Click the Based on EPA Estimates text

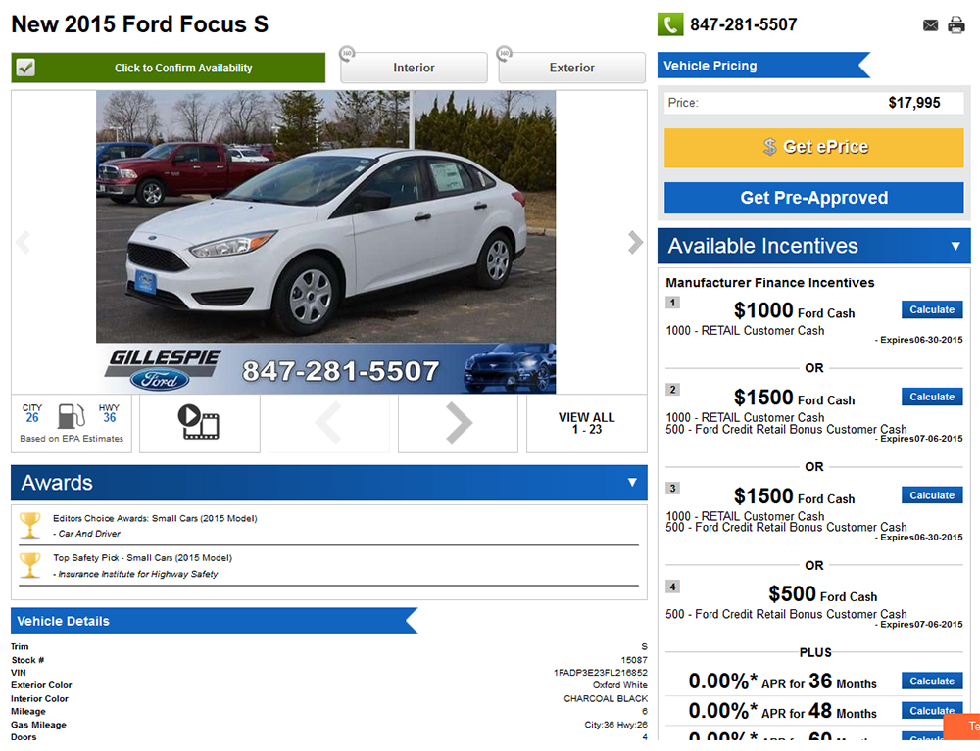coord(72,439)
